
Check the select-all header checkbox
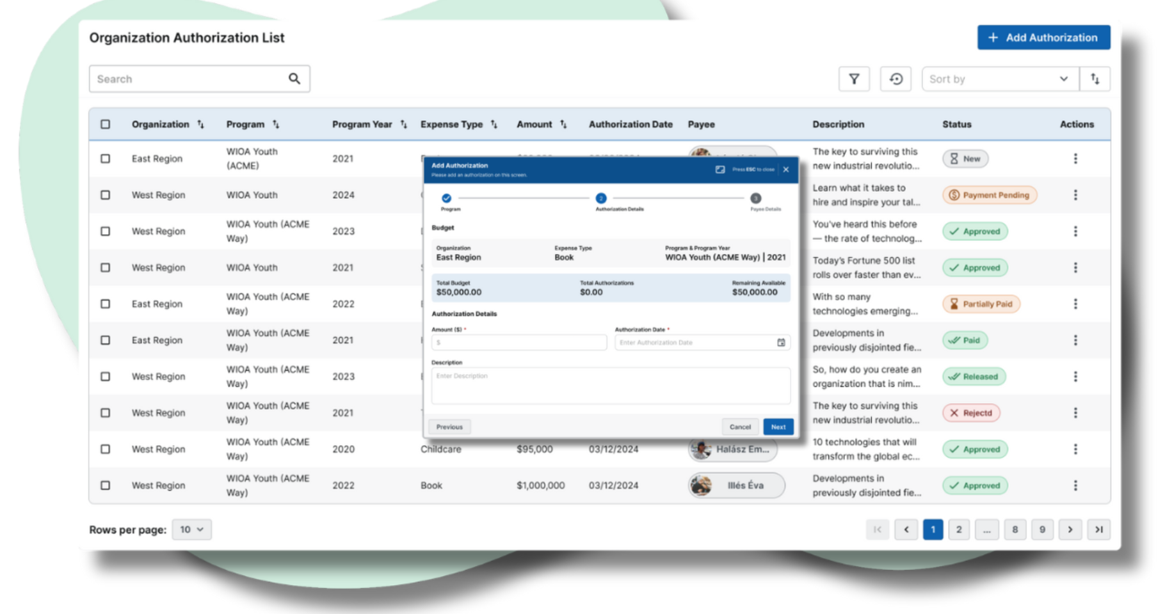106,125
